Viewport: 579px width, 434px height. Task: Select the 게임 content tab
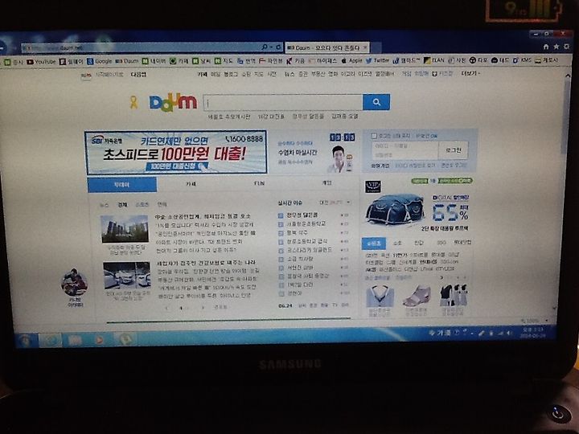[x=326, y=182]
